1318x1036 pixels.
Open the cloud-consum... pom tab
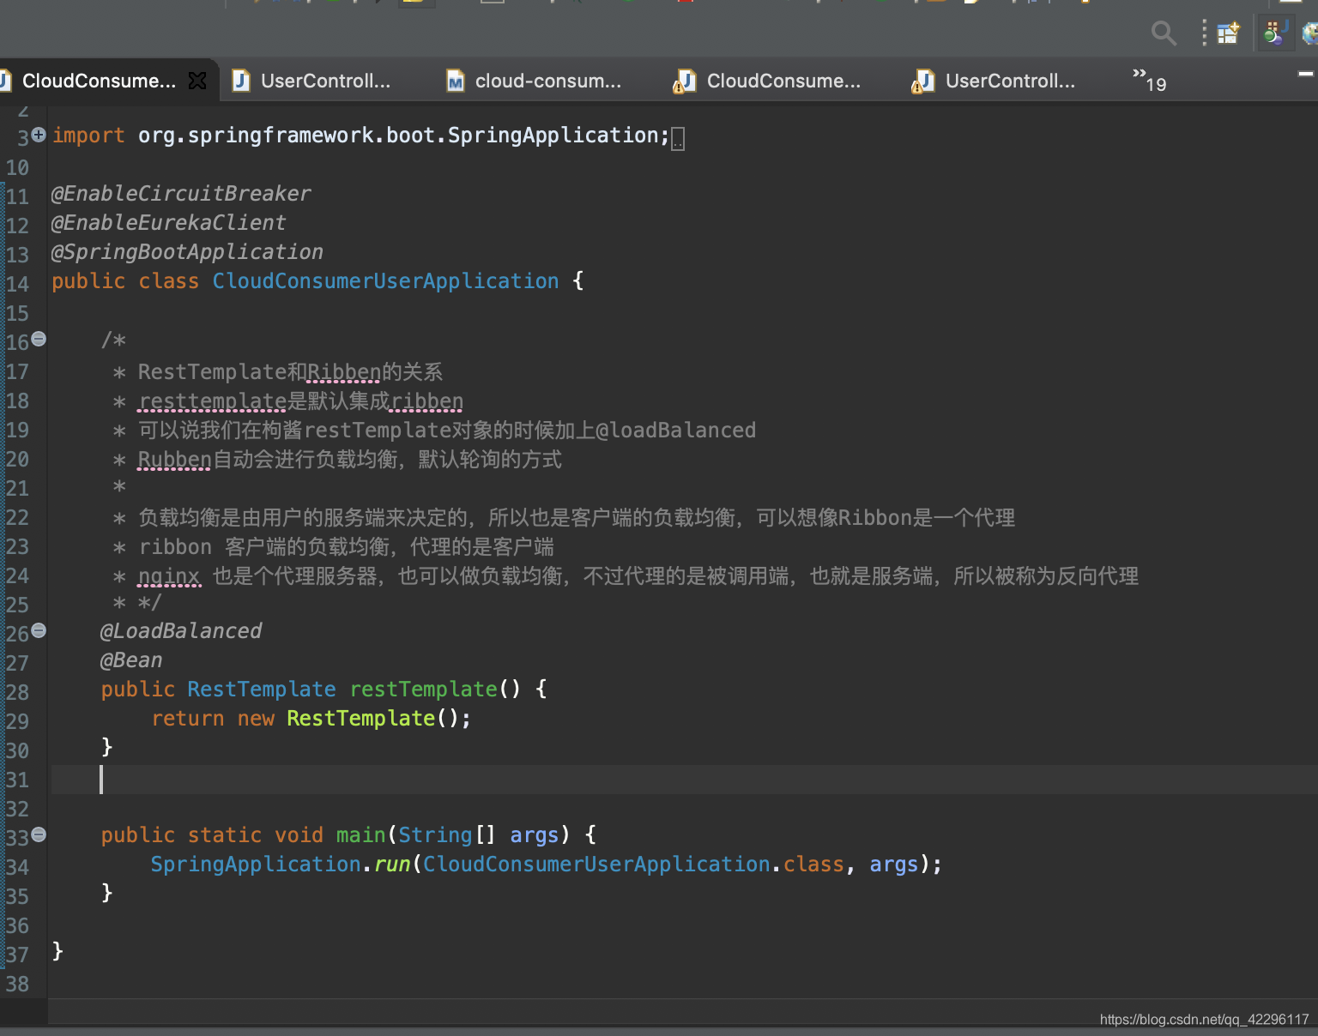[547, 81]
